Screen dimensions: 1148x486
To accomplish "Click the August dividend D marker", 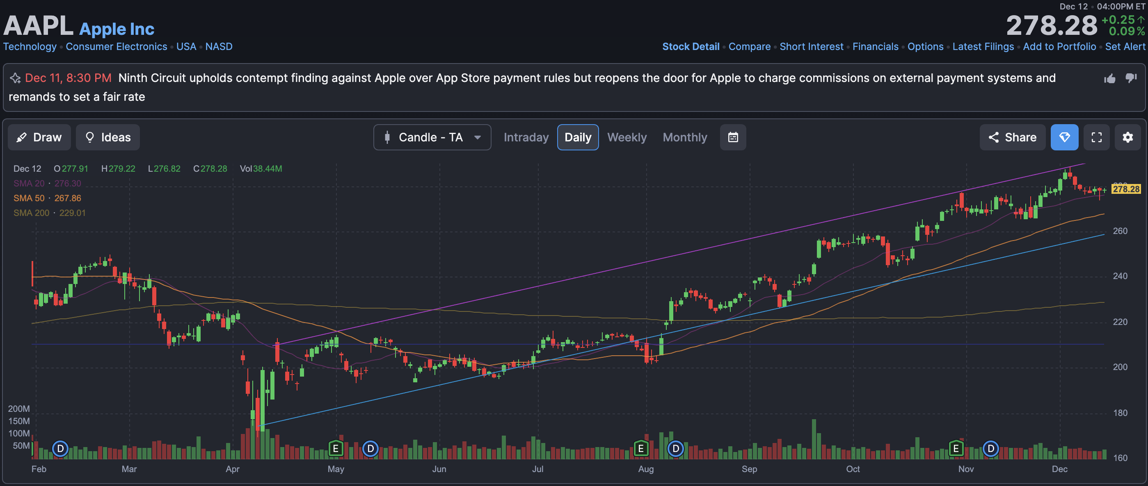I will (x=676, y=448).
